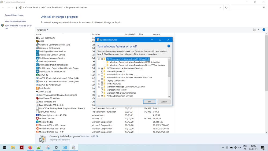Screen dimensions: 268x151
Task: Open the Control Panel Home link
Action: click(x=14, y=15)
